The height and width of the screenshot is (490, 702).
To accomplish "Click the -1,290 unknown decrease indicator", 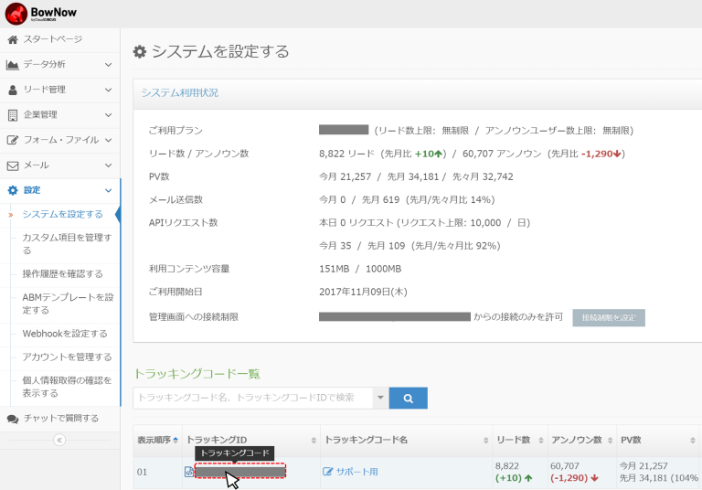I will click(601, 154).
